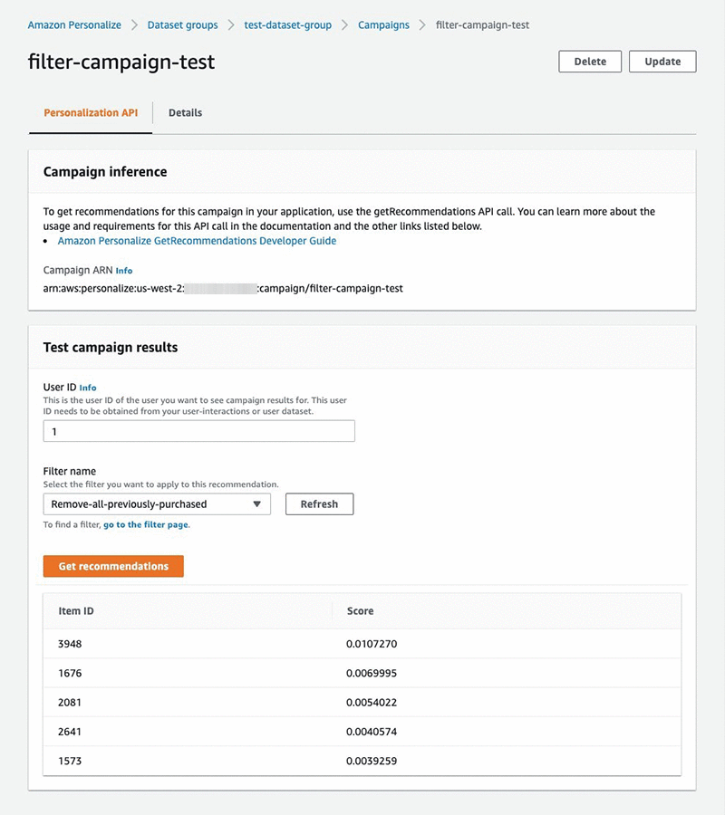Click the Get recommendations button
The width and height of the screenshot is (725, 815).
pyautogui.click(x=113, y=566)
